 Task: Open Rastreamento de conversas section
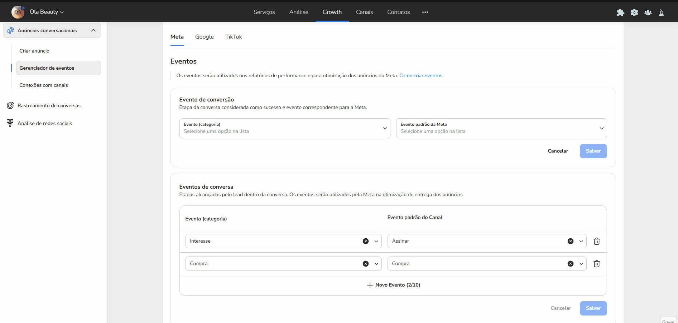49,105
